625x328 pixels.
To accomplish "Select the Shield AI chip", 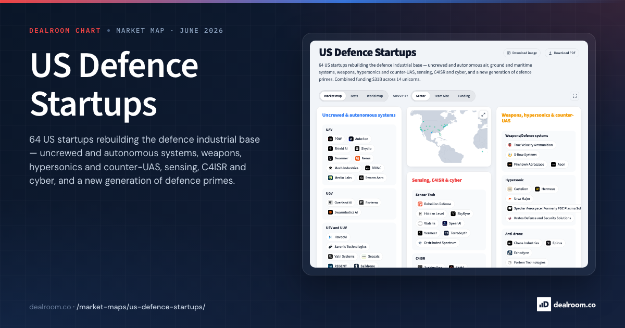I will [338, 149].
